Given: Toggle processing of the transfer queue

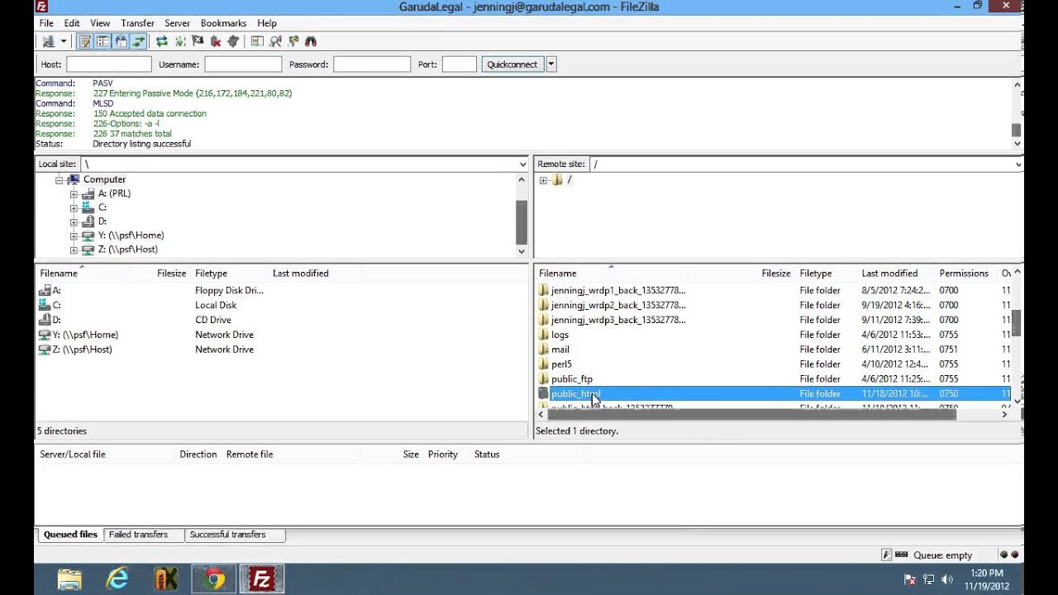Looking at the screenshot, I should [x=179, y=41].
